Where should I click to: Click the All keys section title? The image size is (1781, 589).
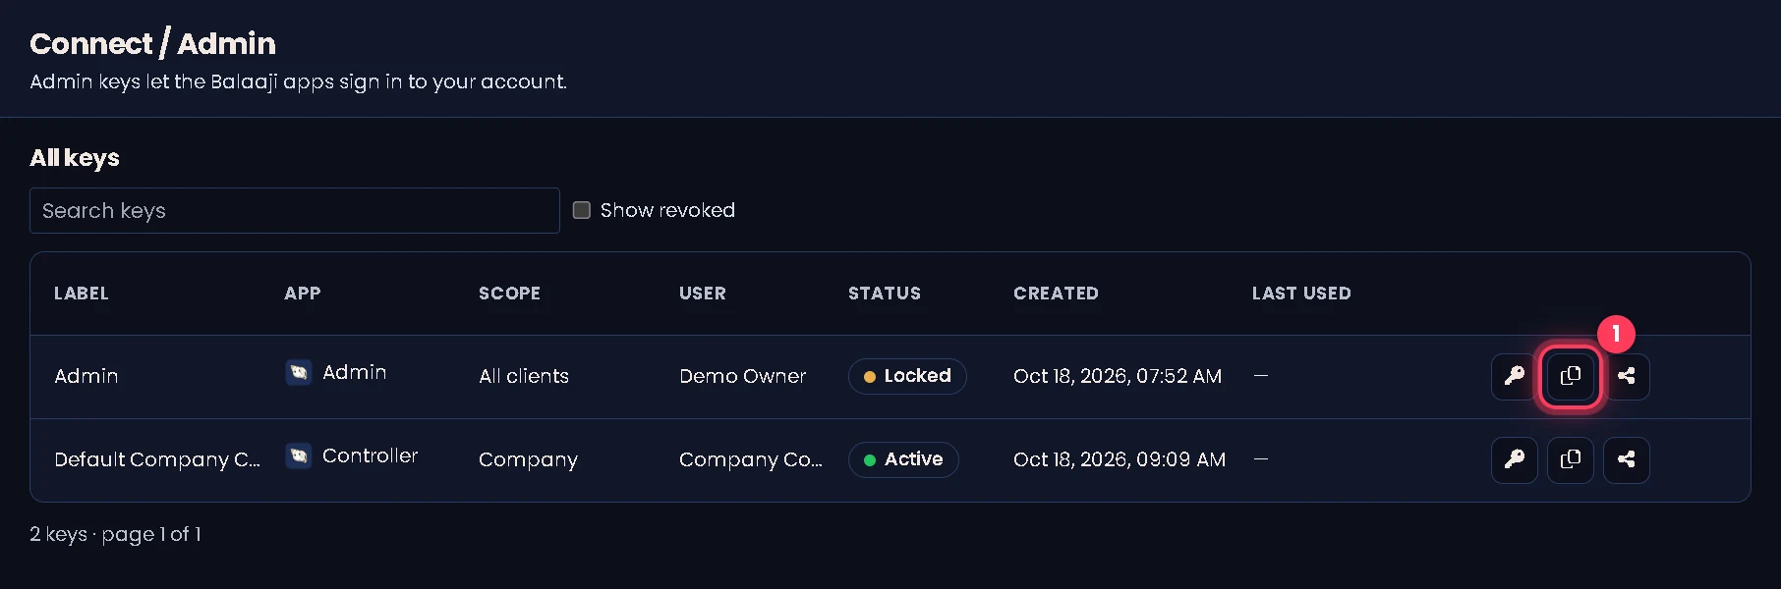pos(75,158)
